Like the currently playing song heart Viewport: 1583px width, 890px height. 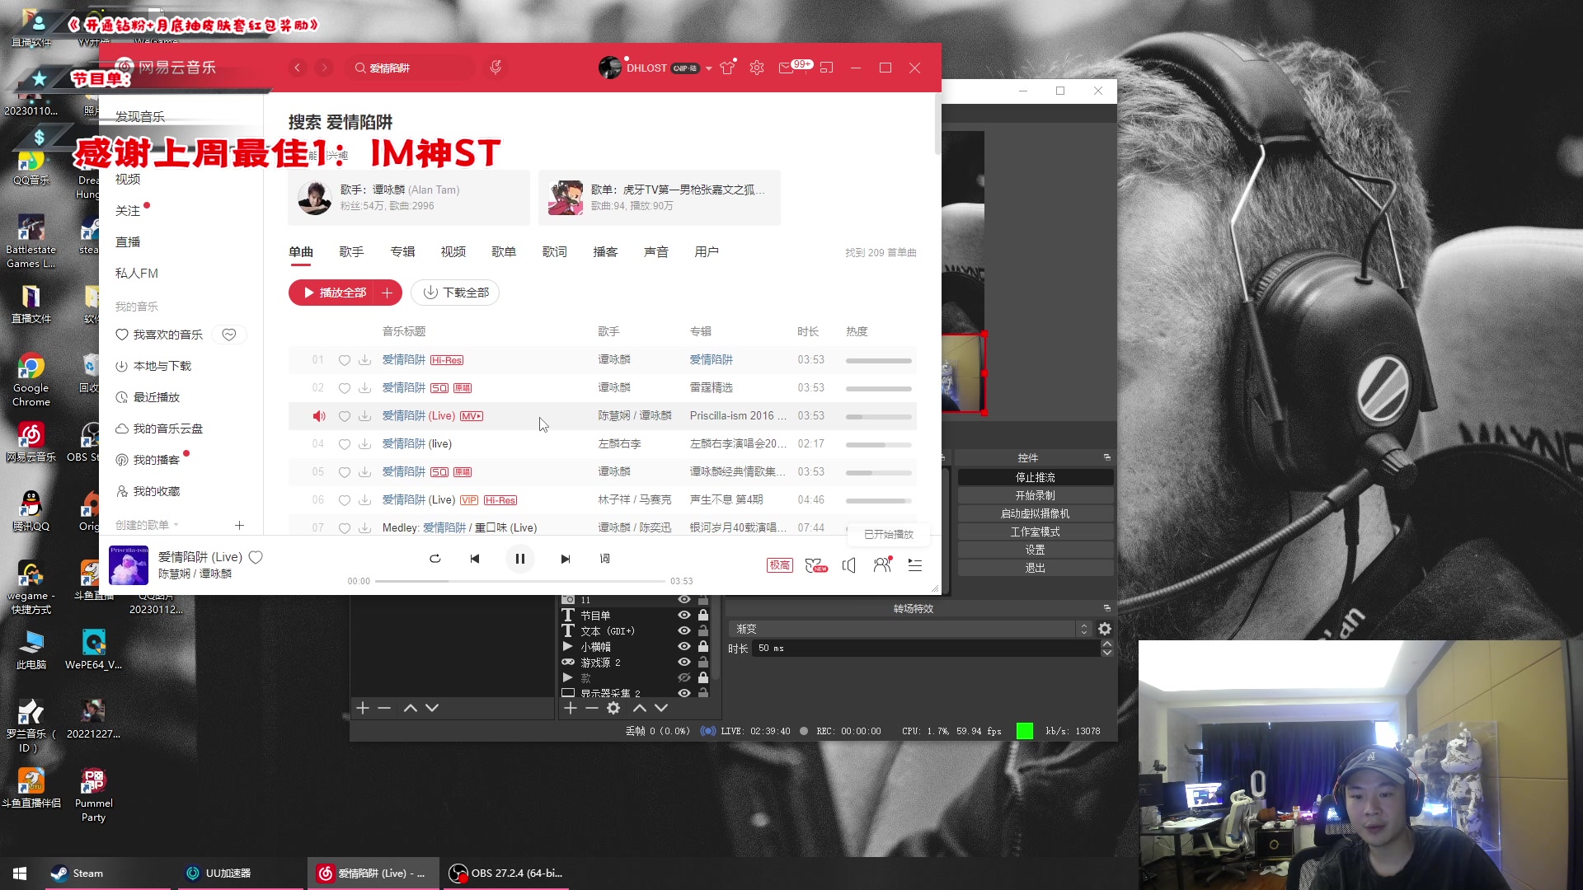[x=256, y=557]
